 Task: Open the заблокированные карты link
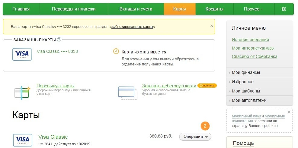[x=132, y=27]
